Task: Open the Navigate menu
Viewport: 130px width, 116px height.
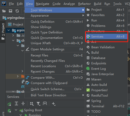Action: (43, 4)
